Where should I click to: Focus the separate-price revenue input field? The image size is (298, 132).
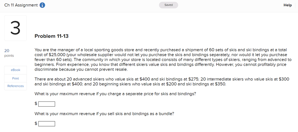point(47,104)
